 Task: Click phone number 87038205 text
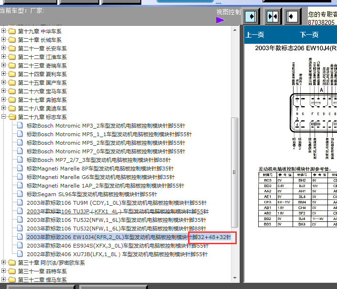coord(321,22)
